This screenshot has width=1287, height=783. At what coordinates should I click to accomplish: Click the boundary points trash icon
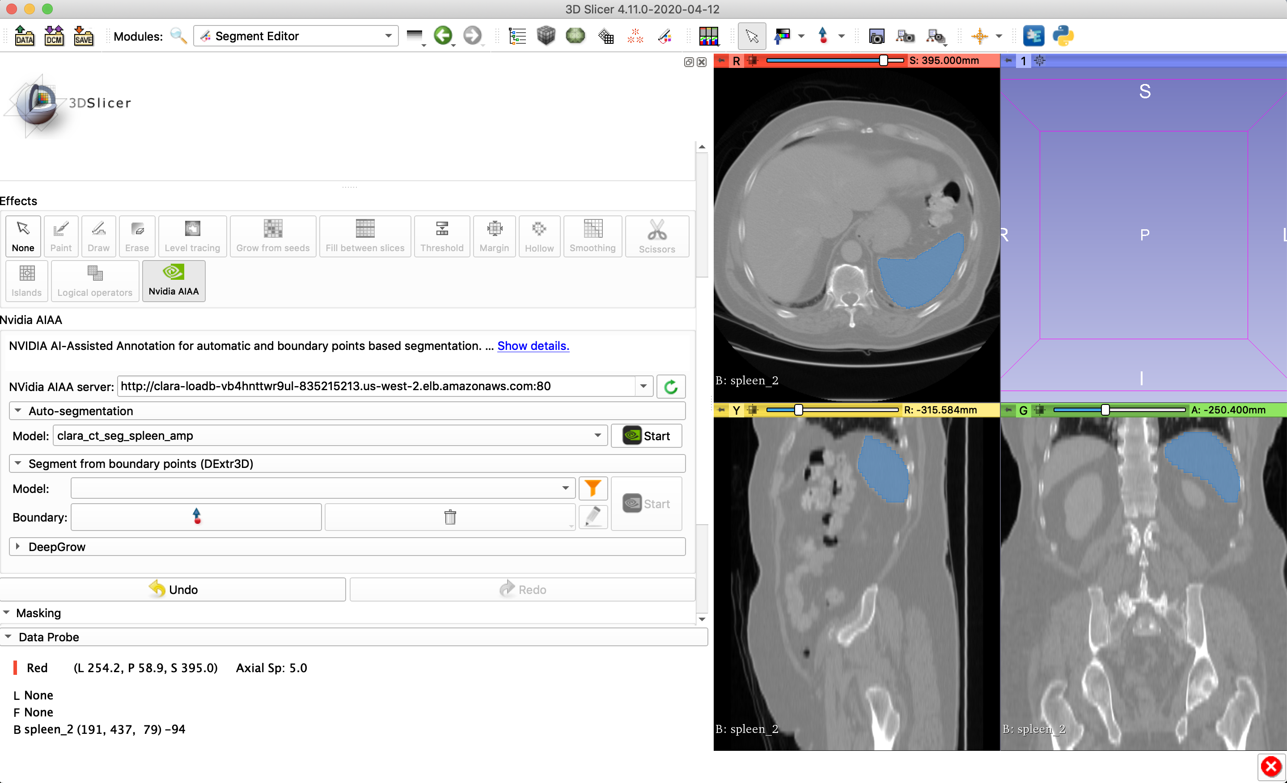tap(450, 517)
